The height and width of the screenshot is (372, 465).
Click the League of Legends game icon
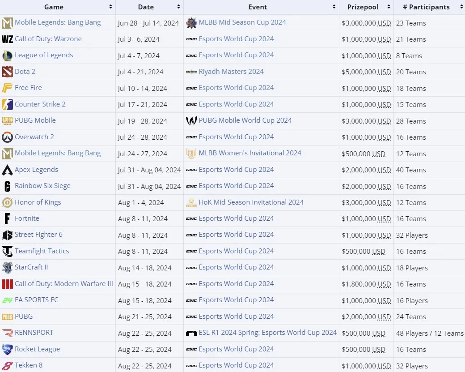[x=7, y=56]
